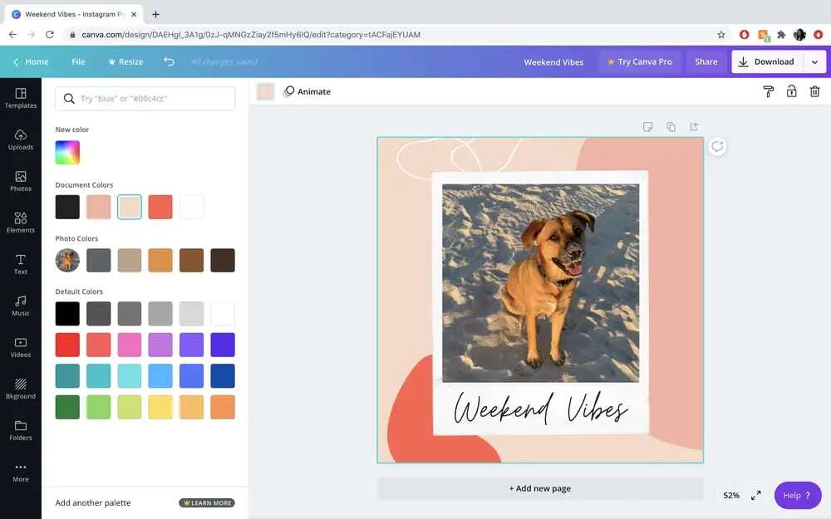
Task: Pick a new color with the rainbow swatch
Action: click(x=67, y=152)
